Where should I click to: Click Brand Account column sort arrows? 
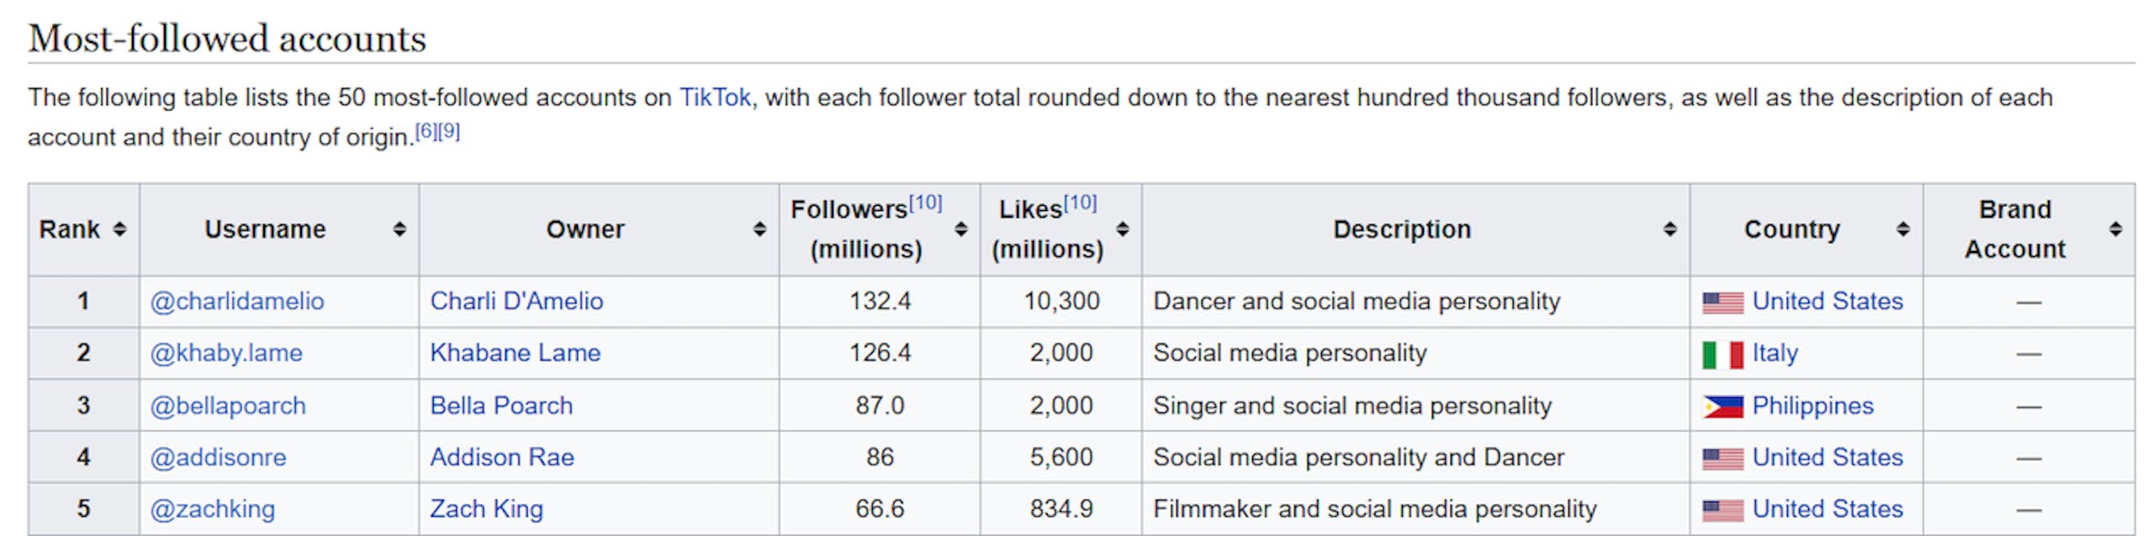(x=2115, y=229)
